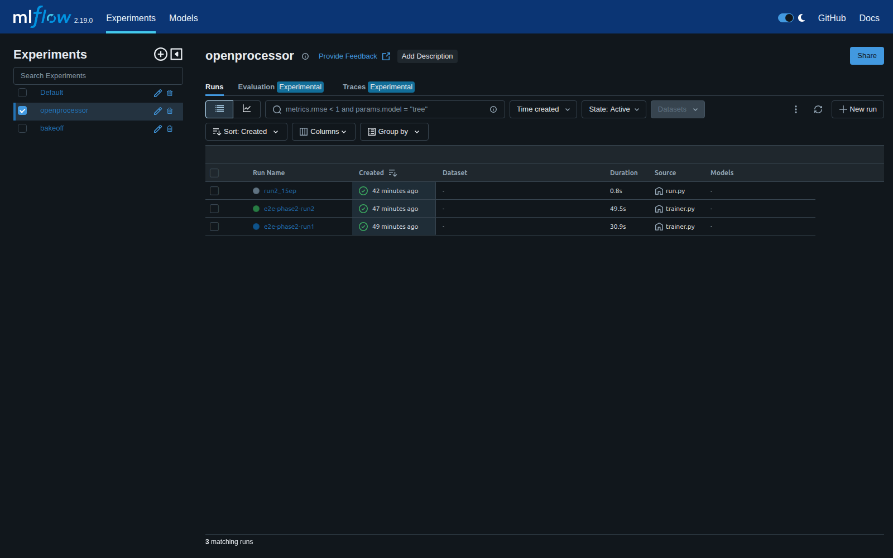The width and height of the screenshot is (893, 558).
Task: Refresh the runs list
Action: pyautogui.click(x=818, y=109)
